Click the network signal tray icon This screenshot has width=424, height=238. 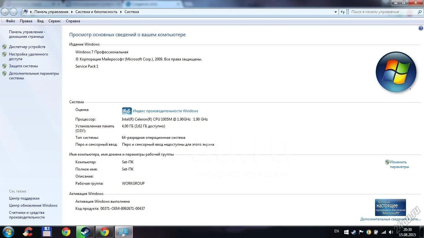[384, 232]
